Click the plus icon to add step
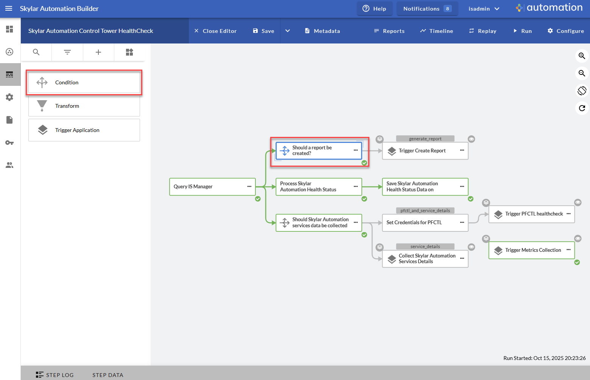Viewport: 590px width, 380px height. pos(98,52)
